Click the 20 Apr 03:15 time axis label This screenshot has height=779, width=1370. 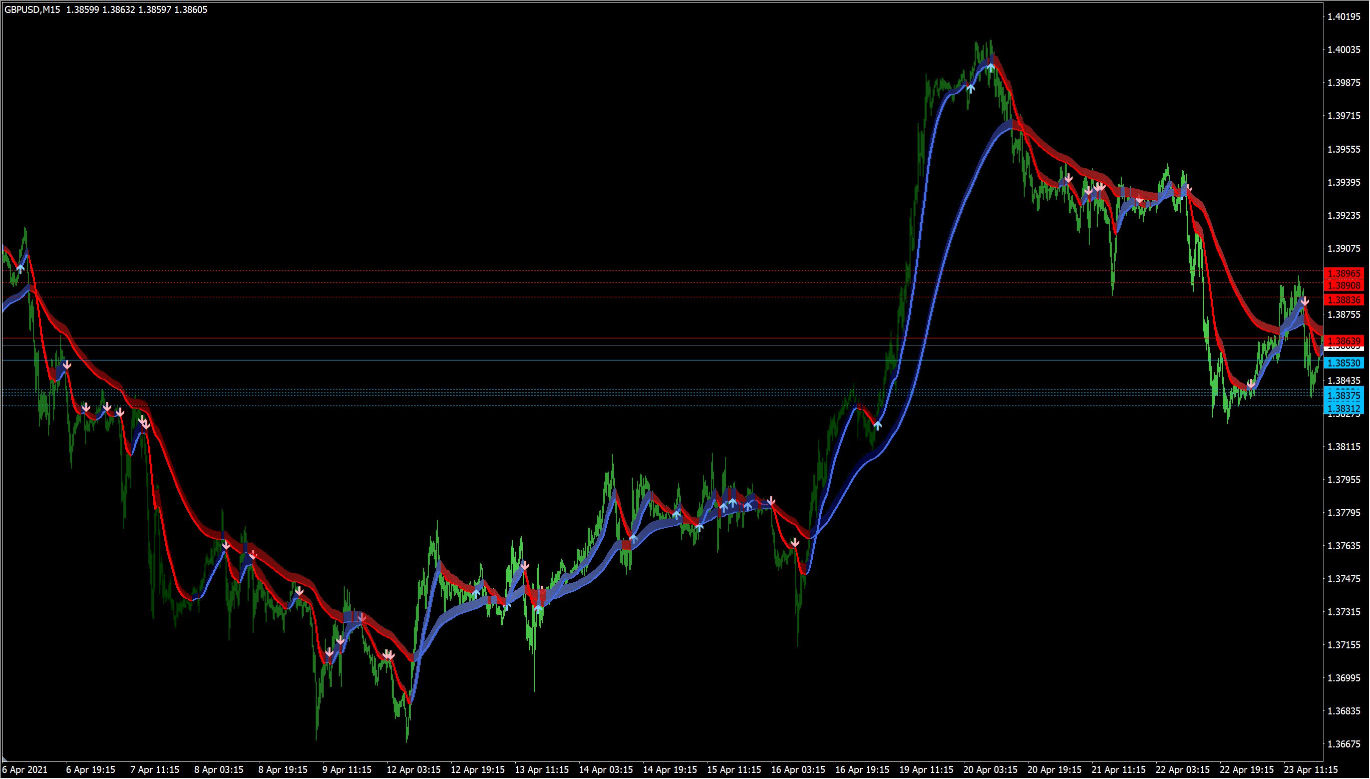pyautogui.click(x=990, y=769)
